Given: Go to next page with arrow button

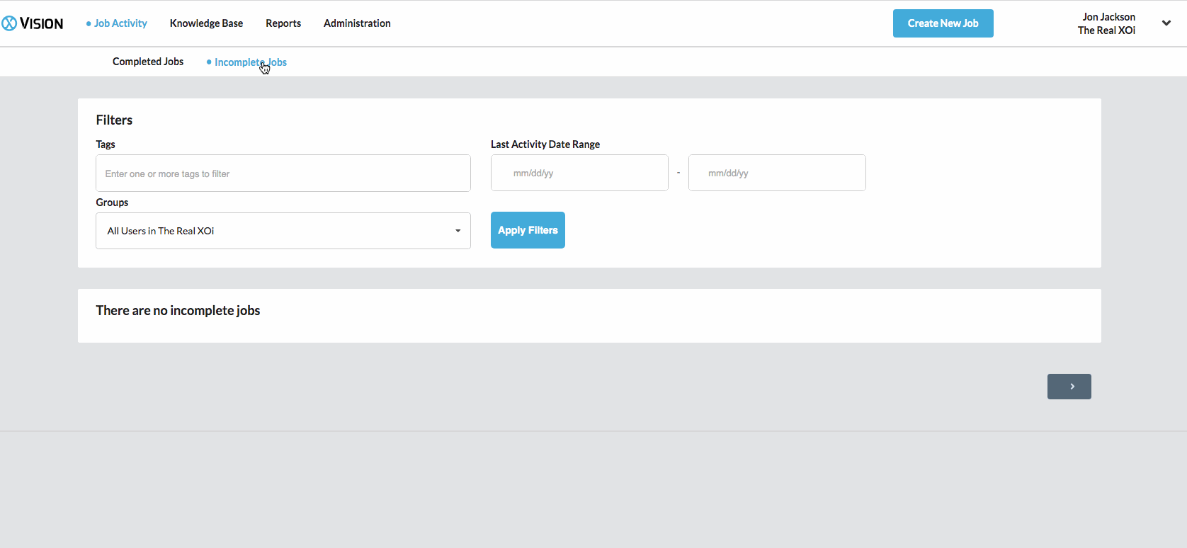Looking at the screenshot, I should [x=1069, y=387].
